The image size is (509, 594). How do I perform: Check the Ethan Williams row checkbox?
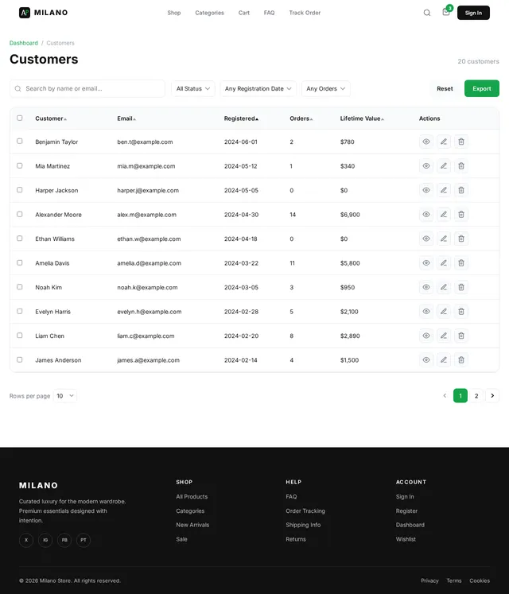(20, 239)
